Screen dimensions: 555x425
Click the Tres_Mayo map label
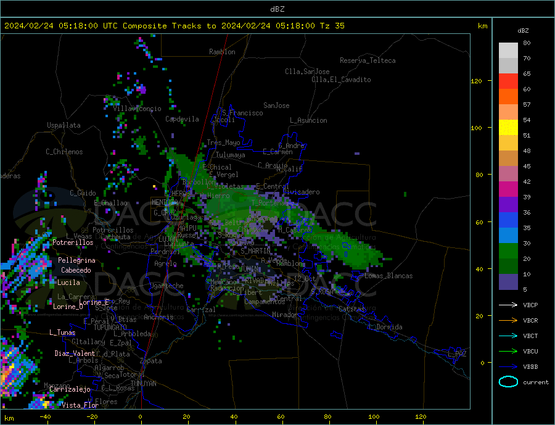(223, 142)
